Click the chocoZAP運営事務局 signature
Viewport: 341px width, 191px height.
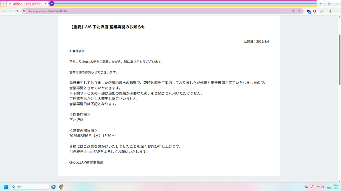pyautogui.click(x=86, y=162)
